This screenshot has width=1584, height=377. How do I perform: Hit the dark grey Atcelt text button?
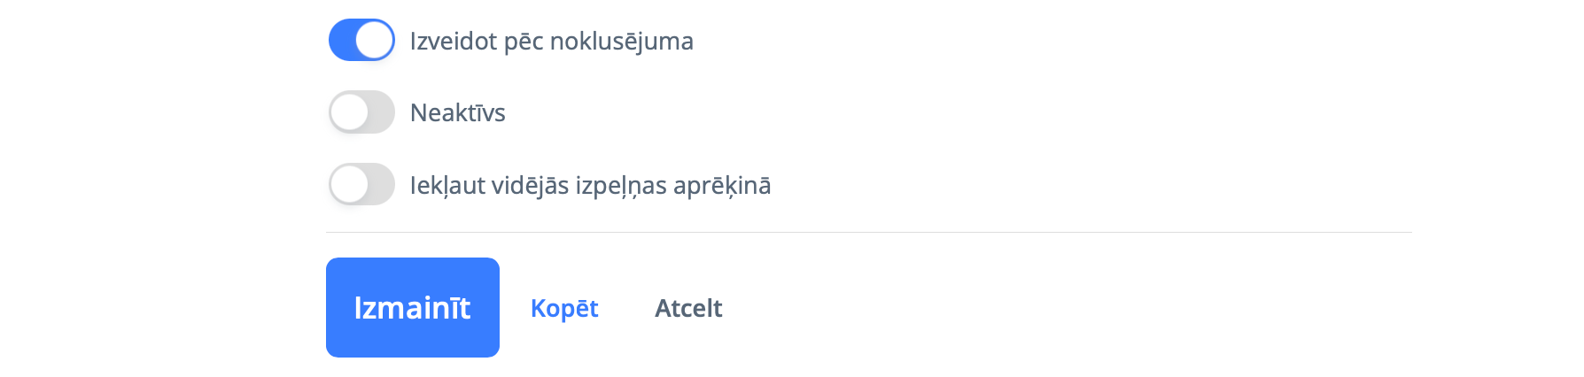coord(688,308)
